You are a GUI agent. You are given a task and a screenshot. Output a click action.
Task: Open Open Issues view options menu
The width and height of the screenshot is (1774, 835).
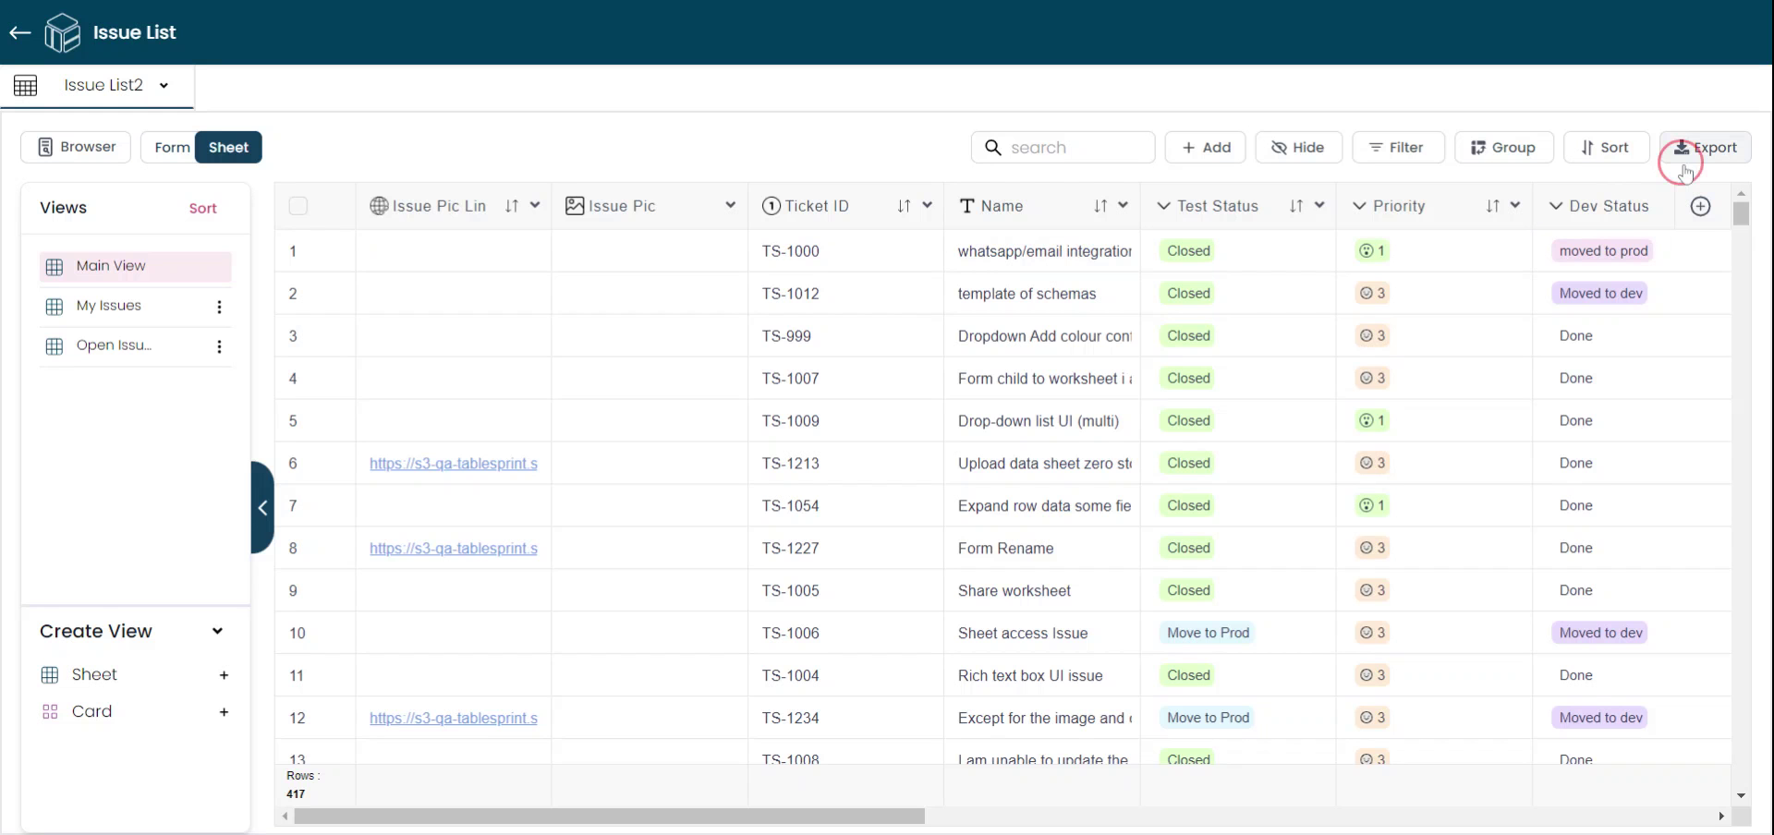[x=219, y=346]
